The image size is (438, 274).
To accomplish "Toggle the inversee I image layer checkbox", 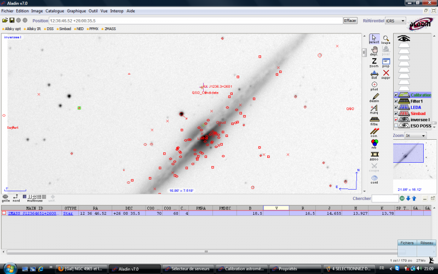I will (x=396, y=119).
